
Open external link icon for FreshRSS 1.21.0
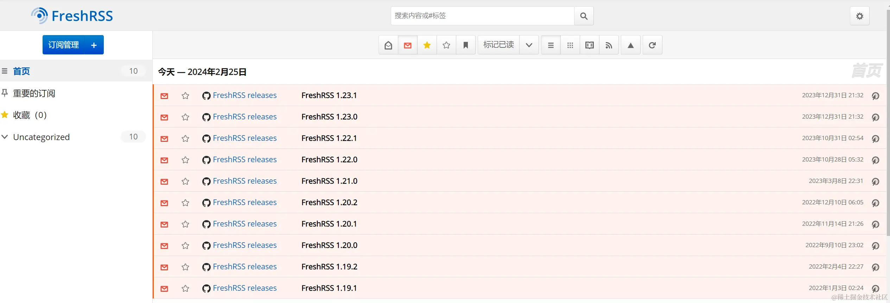coord(876,182)
